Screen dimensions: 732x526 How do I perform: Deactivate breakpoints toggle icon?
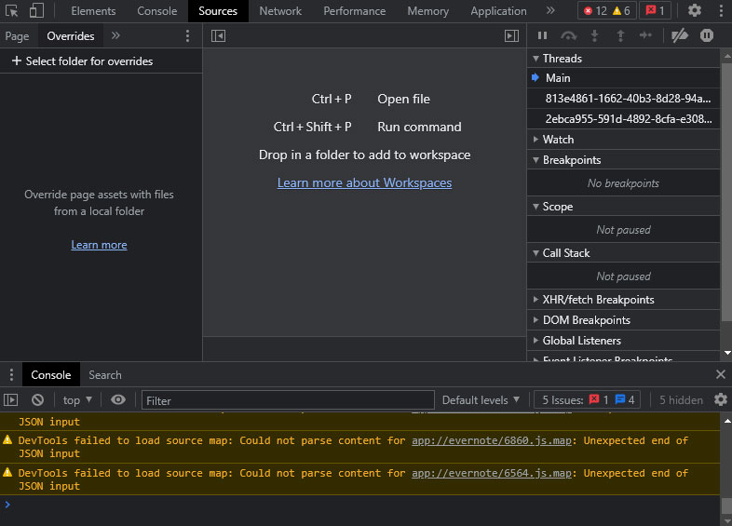680,35
